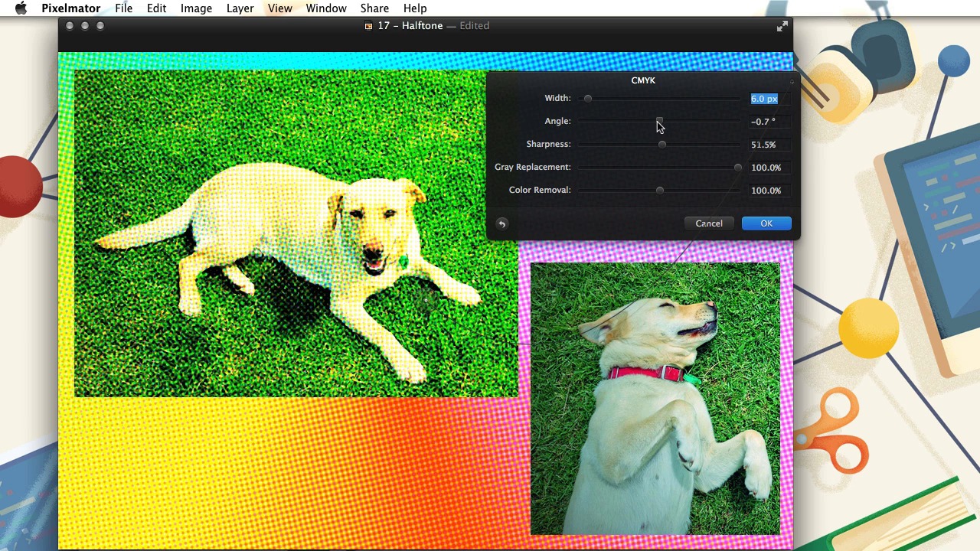Click the document icon beside the title
980x551 pixels.
point(368,26)
